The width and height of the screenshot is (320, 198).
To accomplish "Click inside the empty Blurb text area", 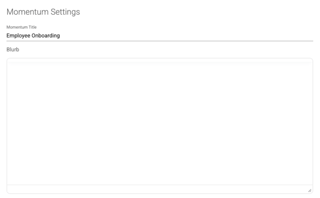I will point(160,124).
